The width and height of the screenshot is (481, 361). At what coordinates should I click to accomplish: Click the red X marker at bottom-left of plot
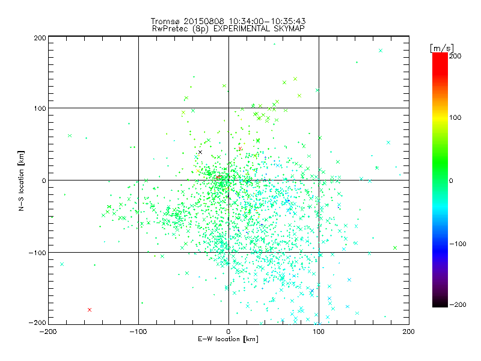[90, 310]
